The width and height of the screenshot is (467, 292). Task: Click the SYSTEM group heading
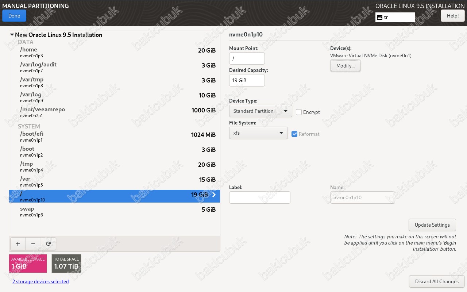29,126
